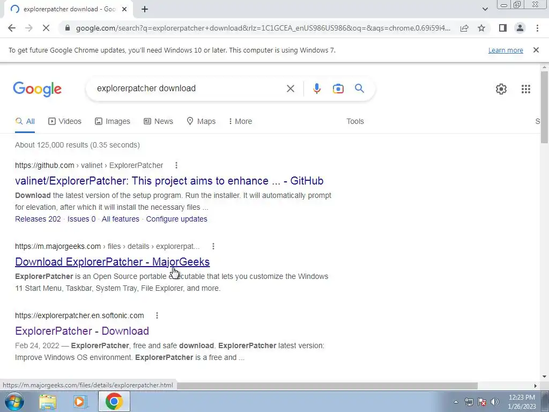Screen dimensions: 549x412
Task: Open the Issues 0 sitelink
Action: [x=81, y=219]
